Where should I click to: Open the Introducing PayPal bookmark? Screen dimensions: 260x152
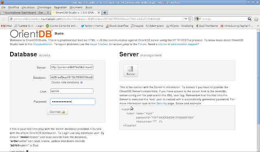(x=236, y=26)
